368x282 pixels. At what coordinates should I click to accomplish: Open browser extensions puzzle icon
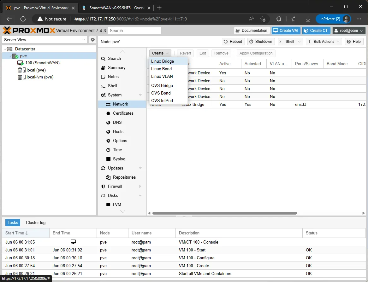[x=279, y=19]
